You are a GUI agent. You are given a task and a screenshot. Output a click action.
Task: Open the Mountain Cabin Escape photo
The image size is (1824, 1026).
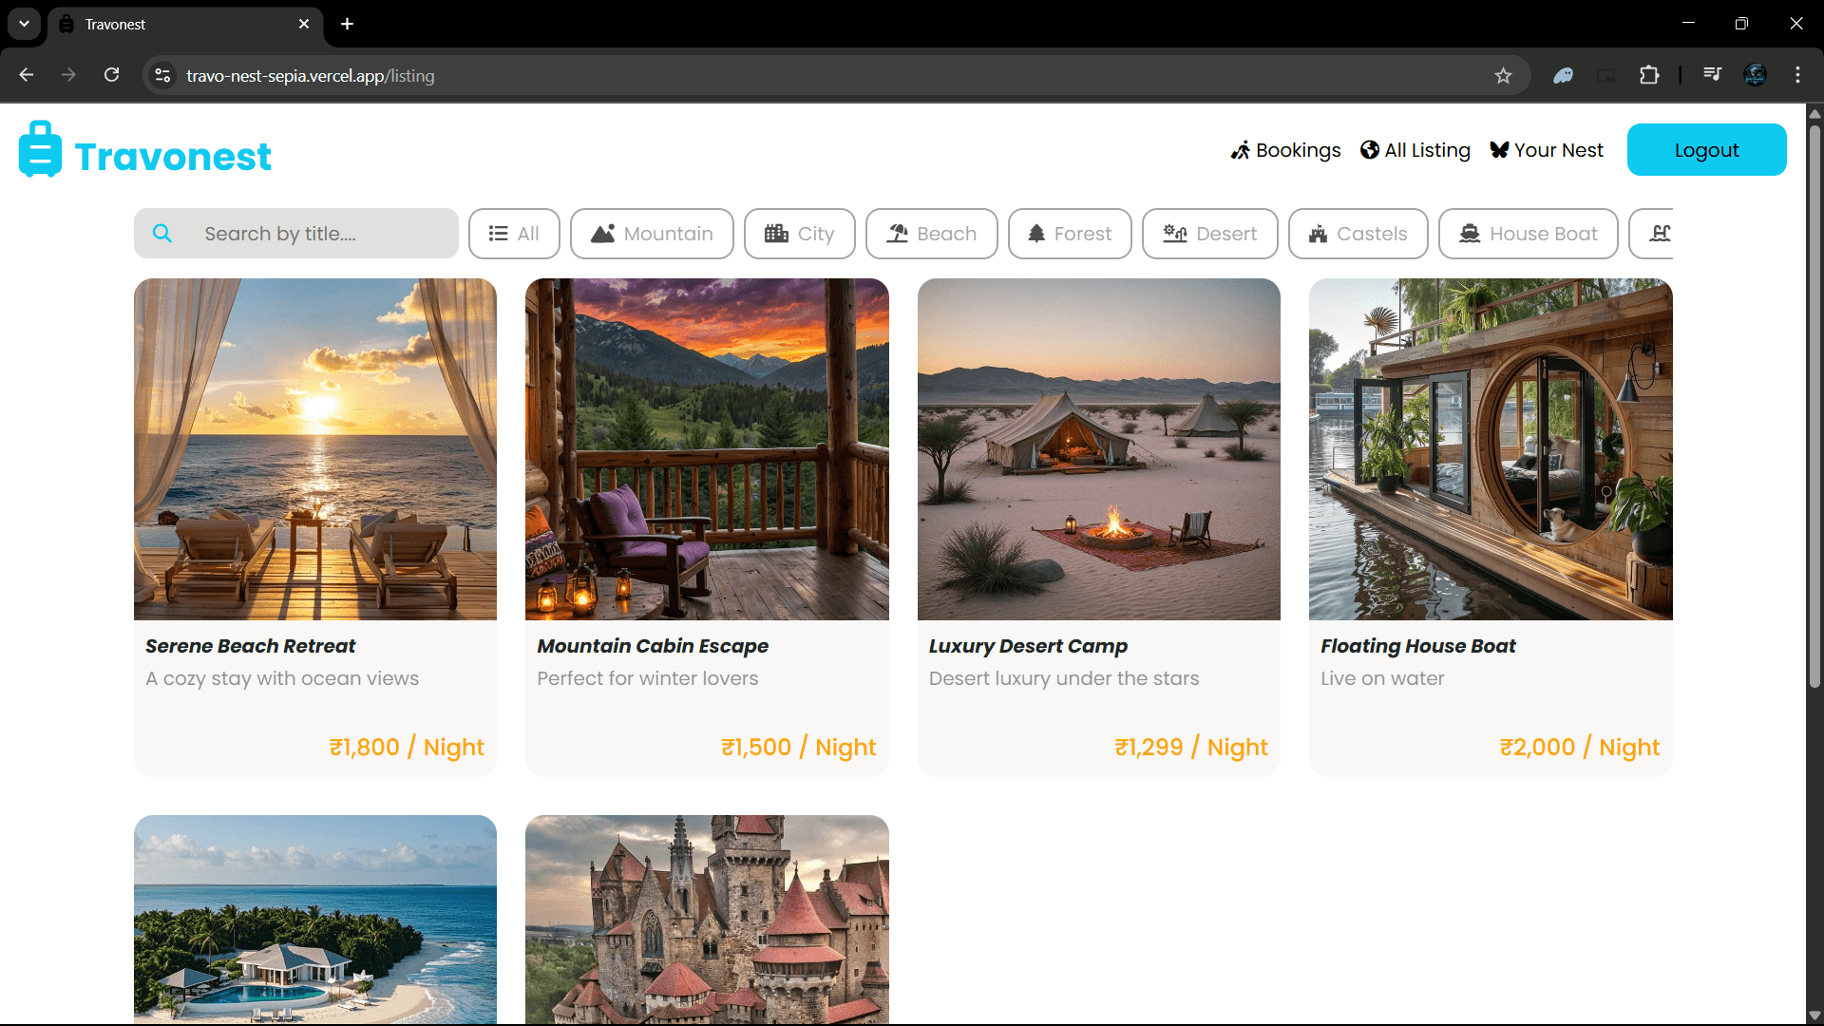point(707,449)
